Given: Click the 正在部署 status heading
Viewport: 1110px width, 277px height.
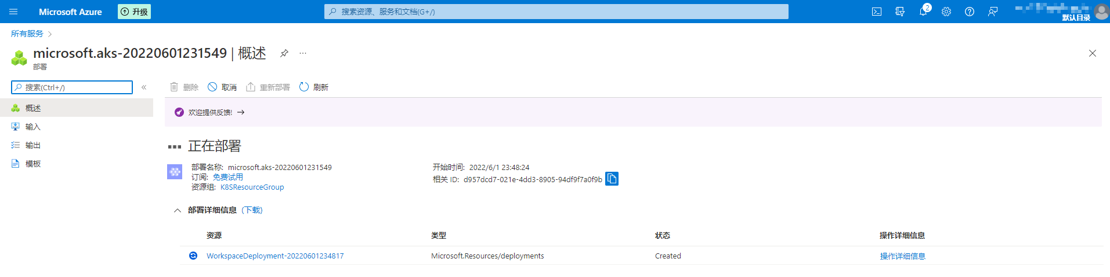Looking at the screenshot, I should point(215,146).
